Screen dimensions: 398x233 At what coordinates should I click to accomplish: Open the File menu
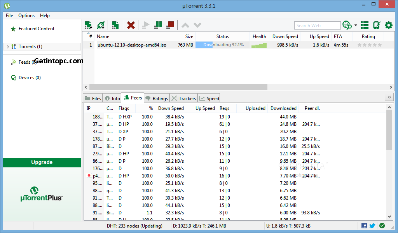pyautogui.click(x=9, y=16)
